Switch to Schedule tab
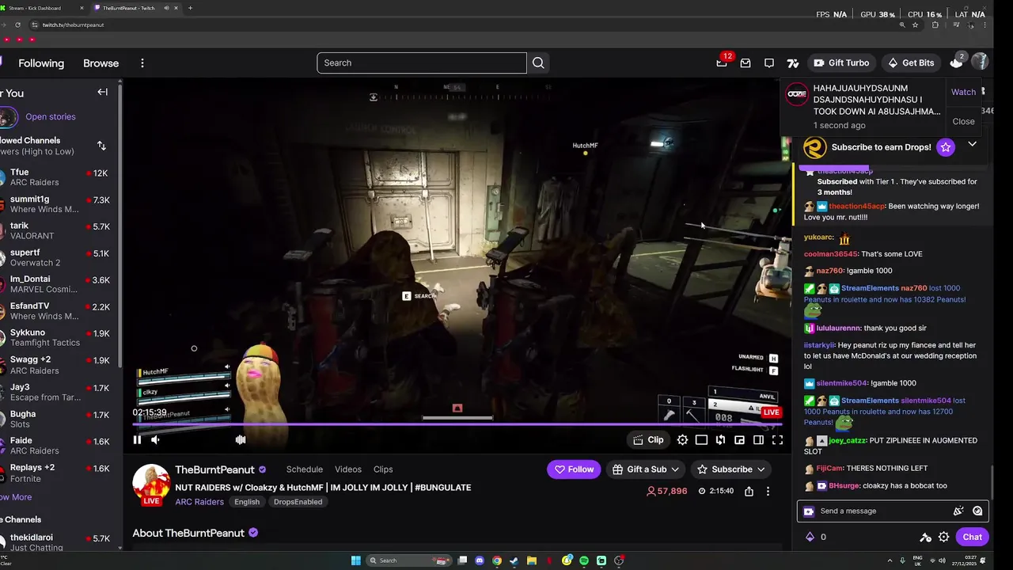Screen dimensions: 1013x570 (305, 469)
